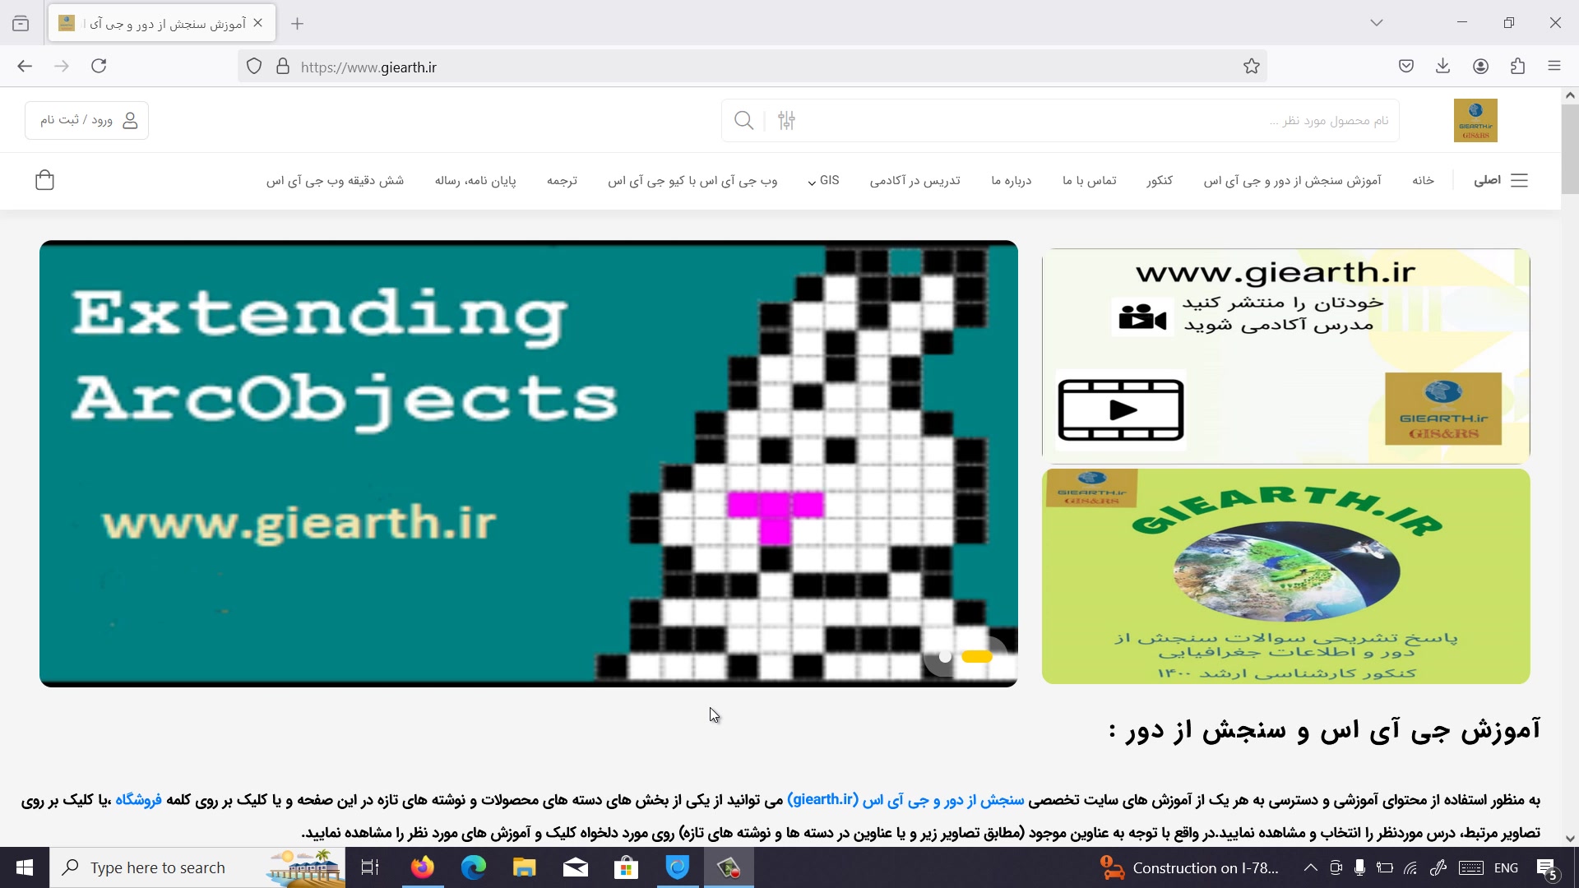Open the Mail app on the taskbar
This screenshot has width=1579, height=888.
coord(576,867)
